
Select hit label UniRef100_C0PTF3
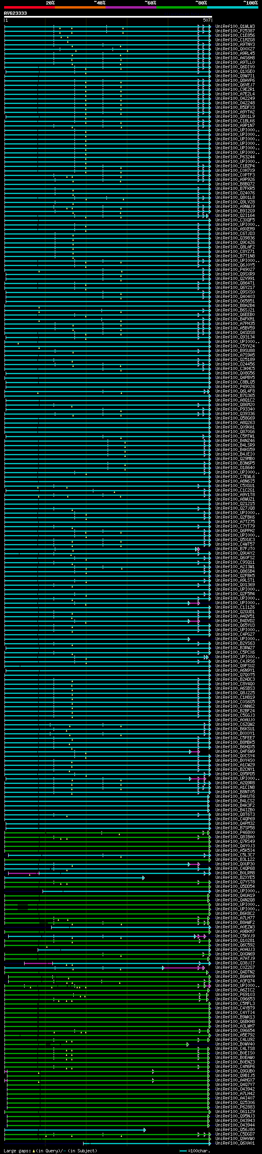tap(235, 175)
